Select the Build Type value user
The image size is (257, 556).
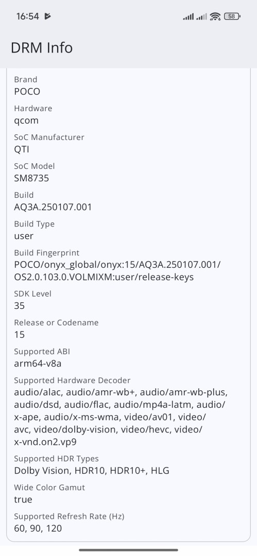point(24,236)
